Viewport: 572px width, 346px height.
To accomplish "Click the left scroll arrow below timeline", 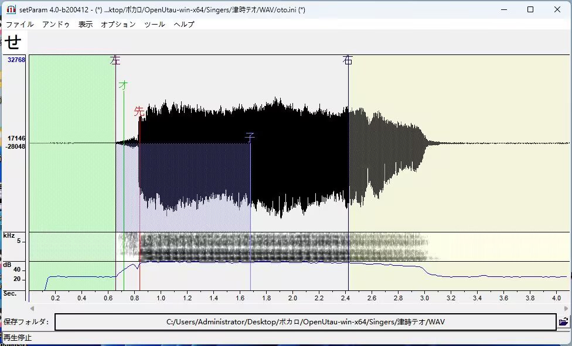I will pos(32,309).
